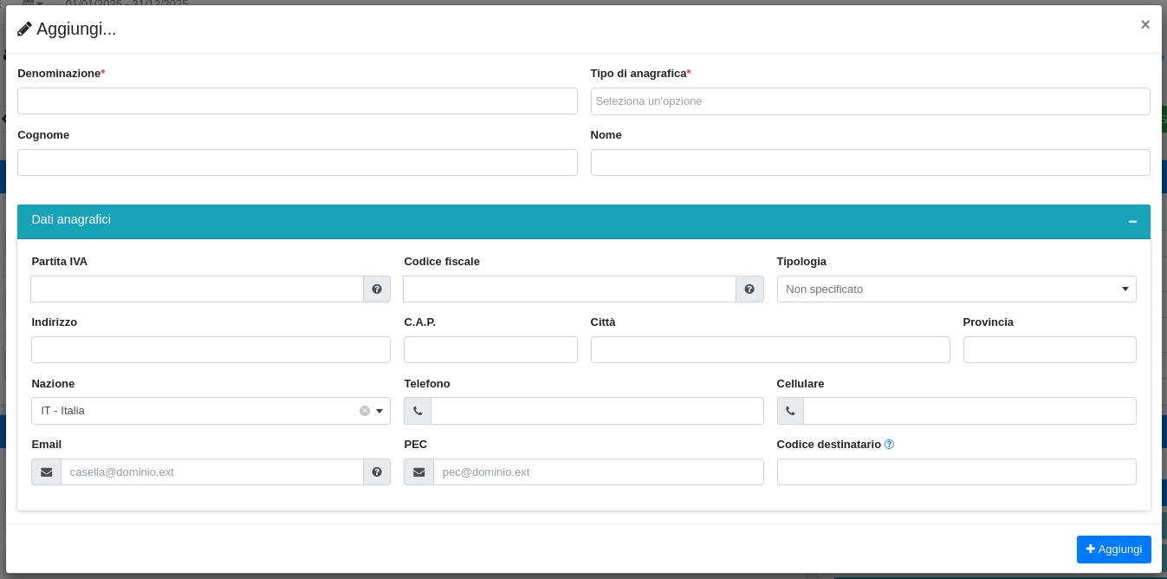Click the Email envelope icon

tap(47, 472)
